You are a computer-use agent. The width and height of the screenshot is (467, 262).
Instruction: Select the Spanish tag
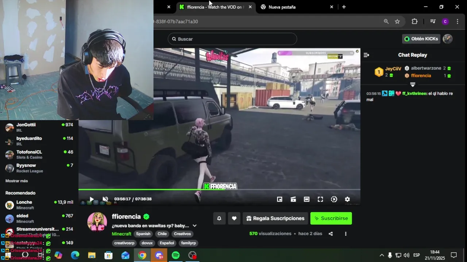(x=143, y=234)
